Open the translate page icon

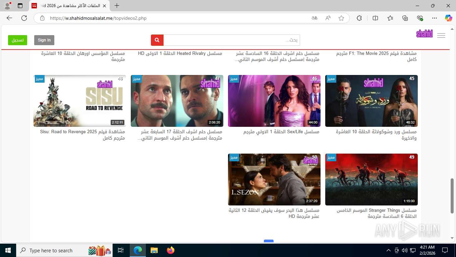(315, 18)
